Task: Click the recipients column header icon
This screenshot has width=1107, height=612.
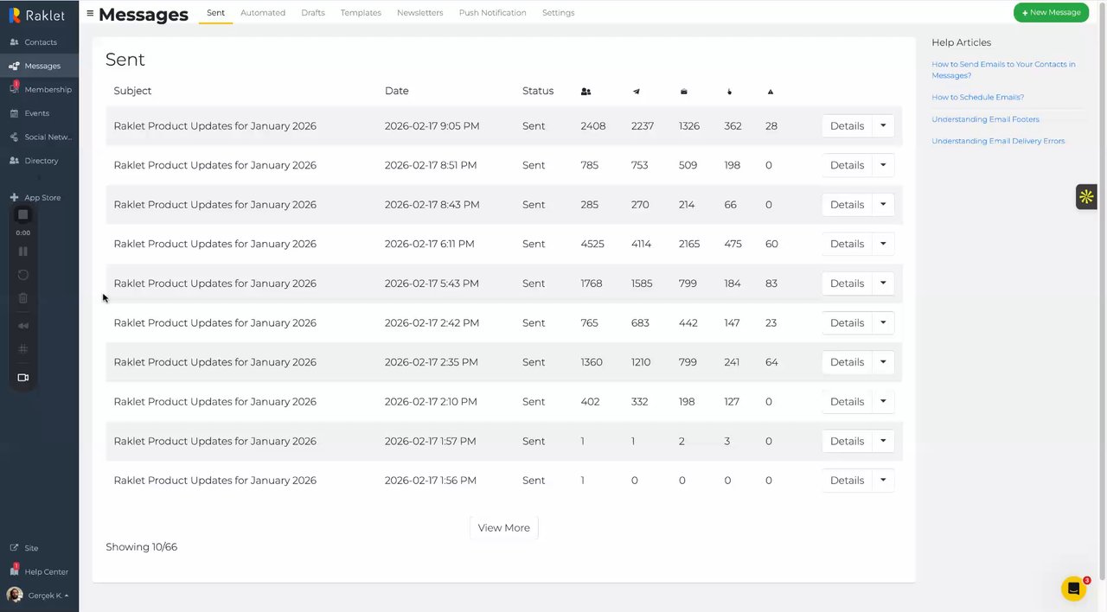Action: point(585,91)
